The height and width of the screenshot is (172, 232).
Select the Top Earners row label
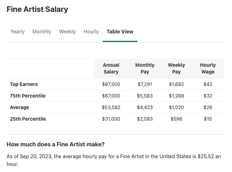[24, 84]
